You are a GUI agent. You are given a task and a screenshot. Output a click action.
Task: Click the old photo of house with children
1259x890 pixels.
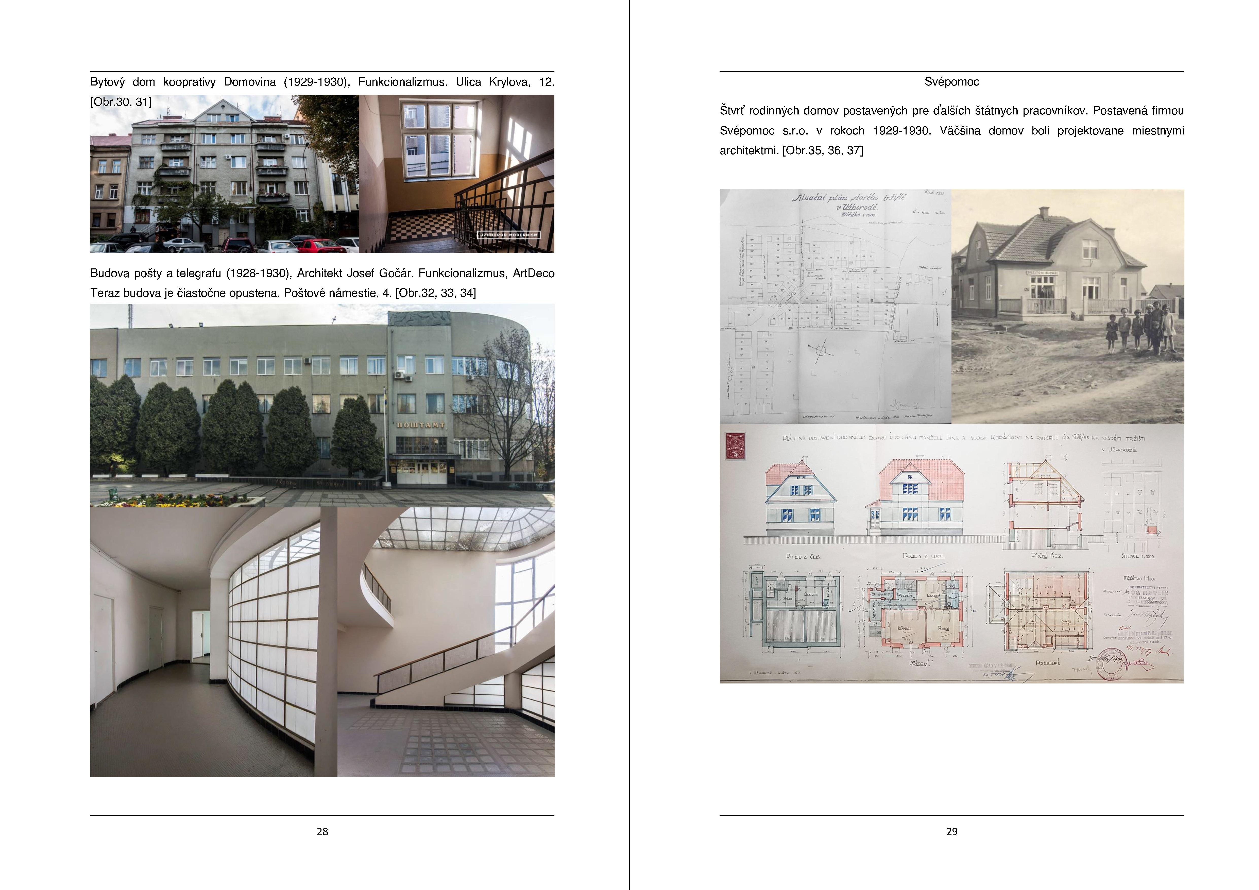tap(1067, 306)
